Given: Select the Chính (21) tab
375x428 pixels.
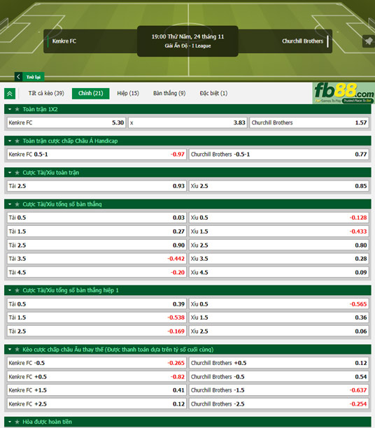Looking at the screenshot, I should (91, 93).
